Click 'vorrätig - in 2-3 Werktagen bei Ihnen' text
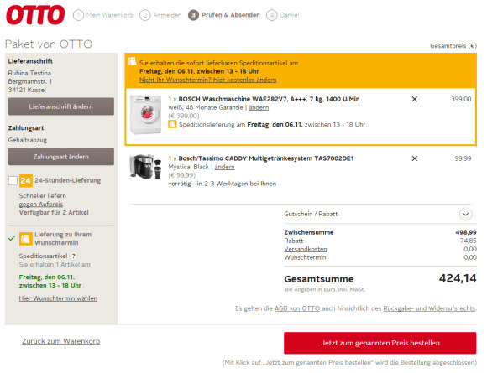Screen dimensions: 487x373 tap(222, 184)
